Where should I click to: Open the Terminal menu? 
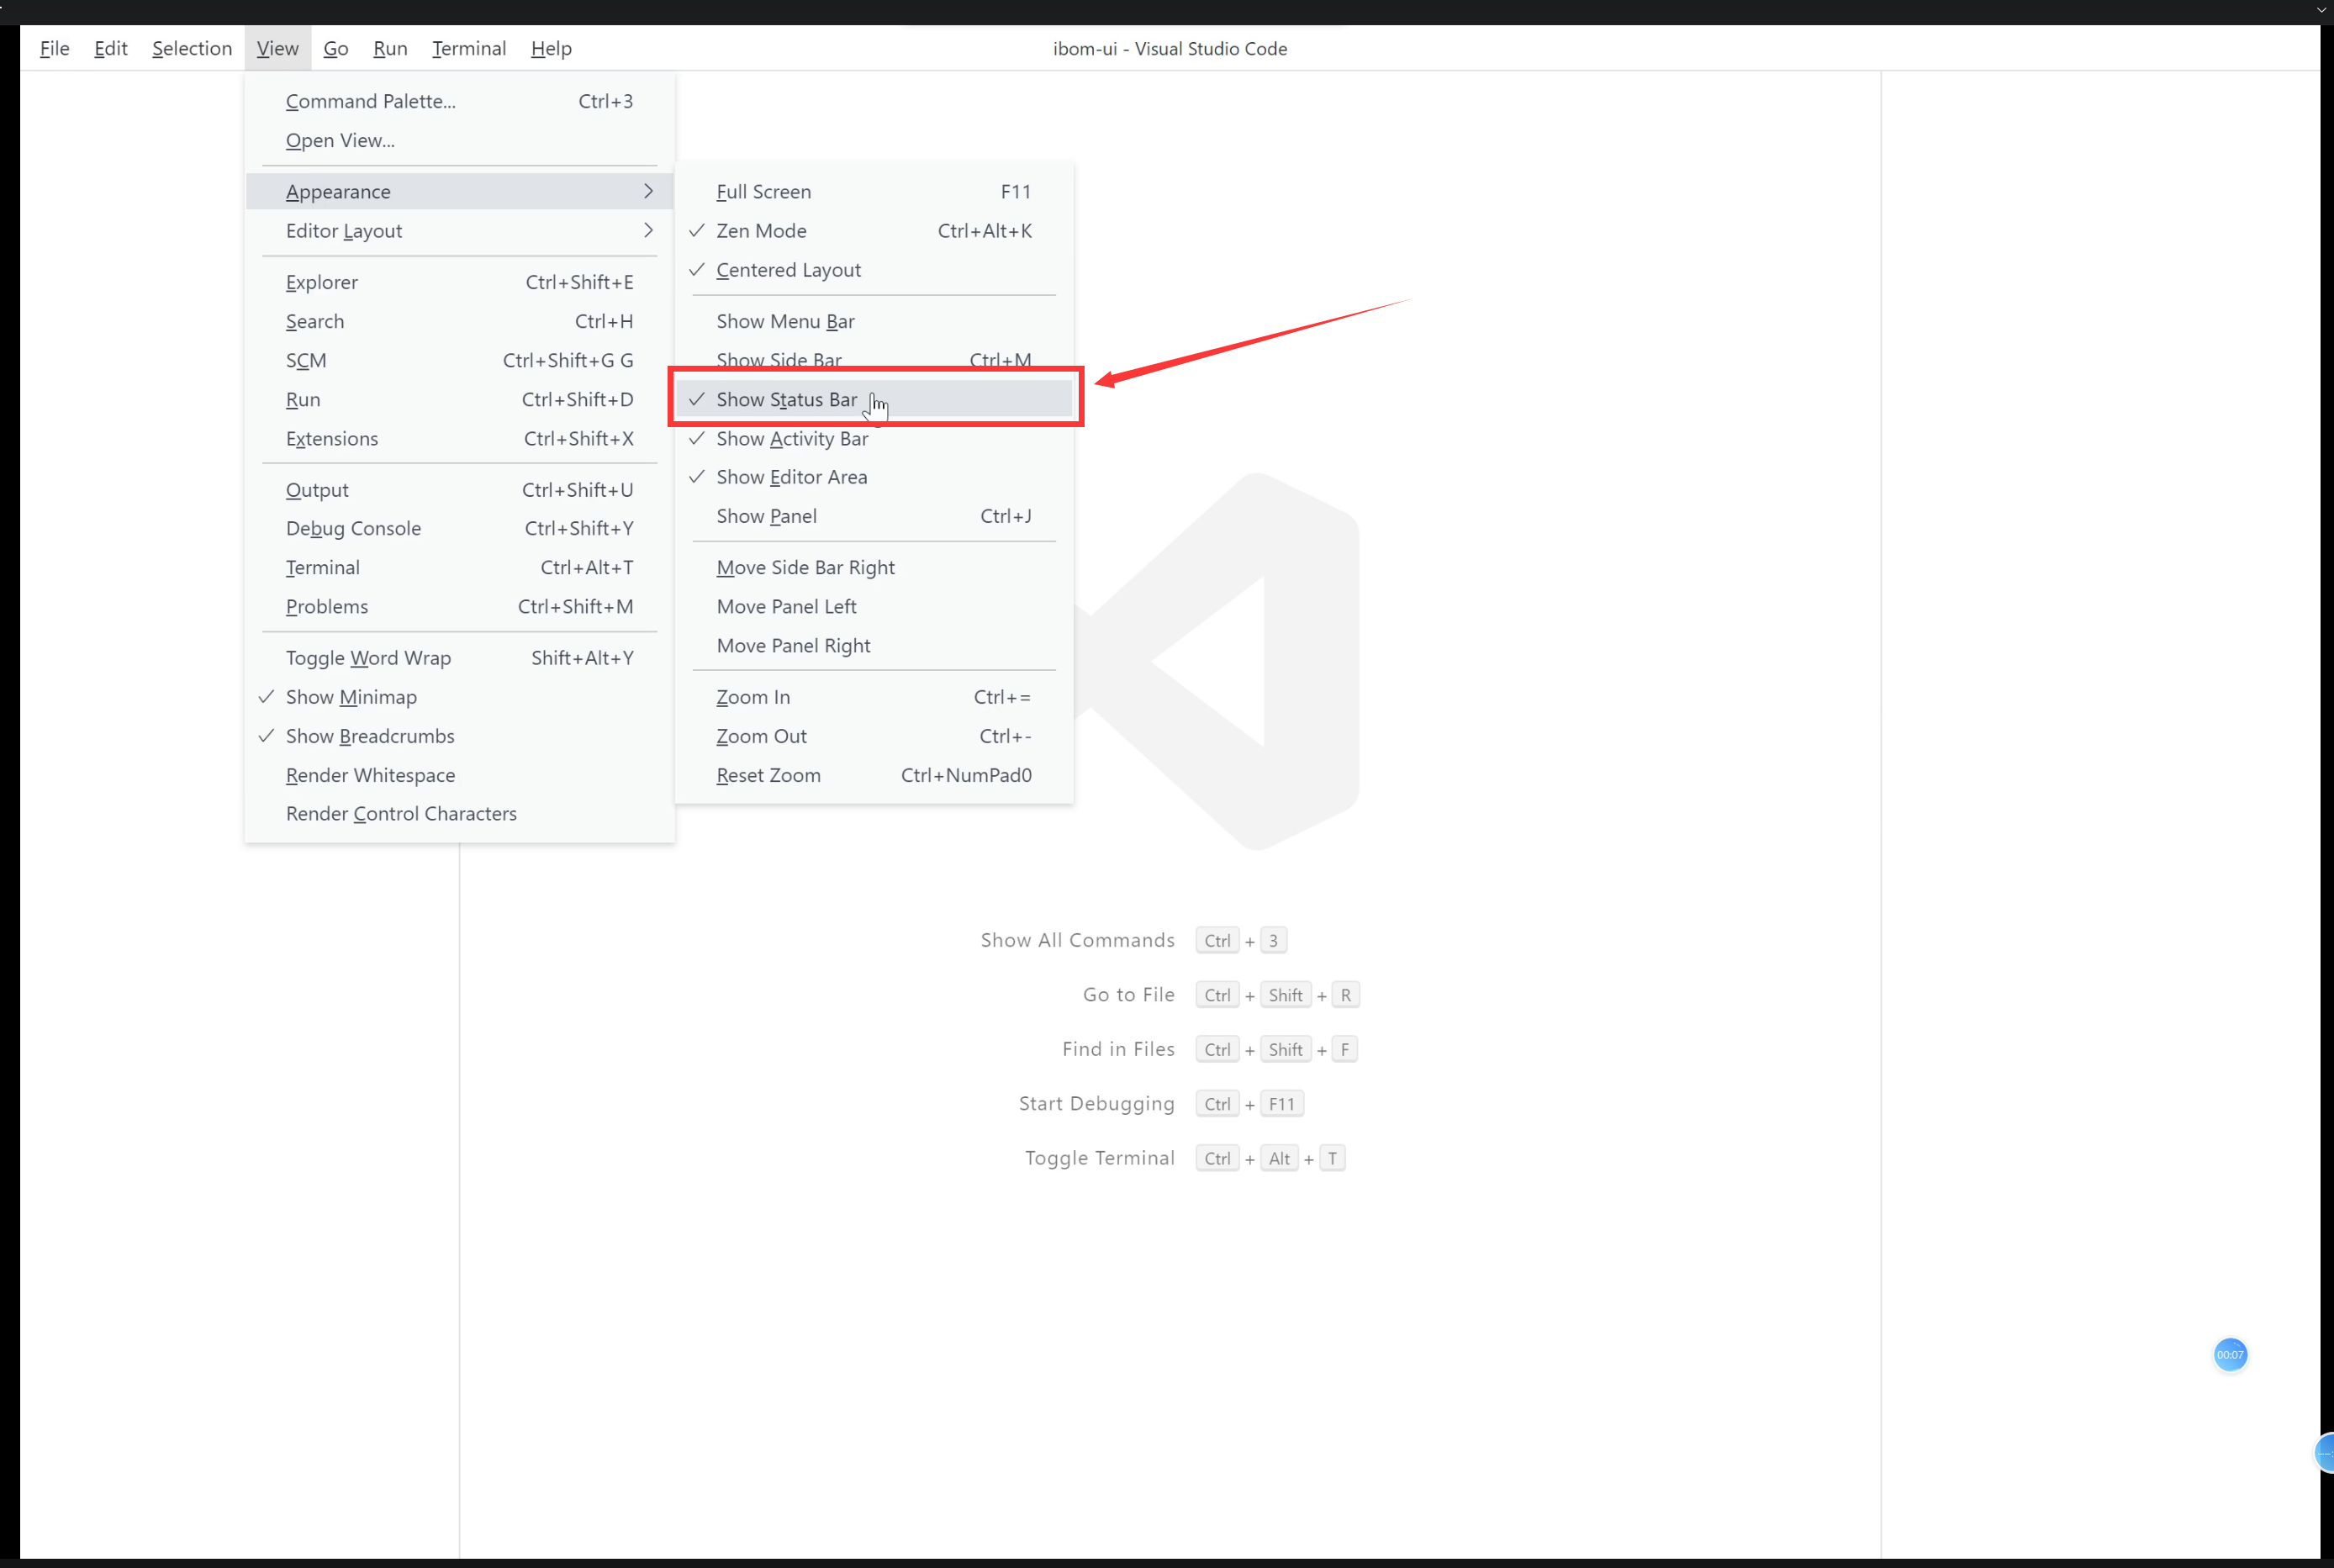tap(468, 48)
